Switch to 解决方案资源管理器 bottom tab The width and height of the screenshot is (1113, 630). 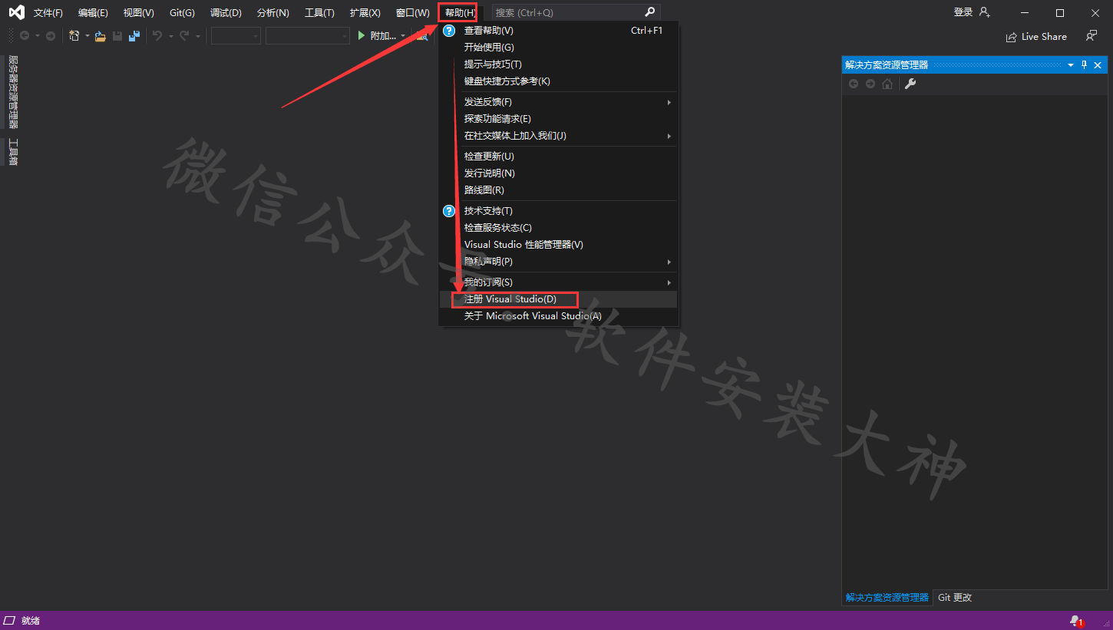point(887,597)
